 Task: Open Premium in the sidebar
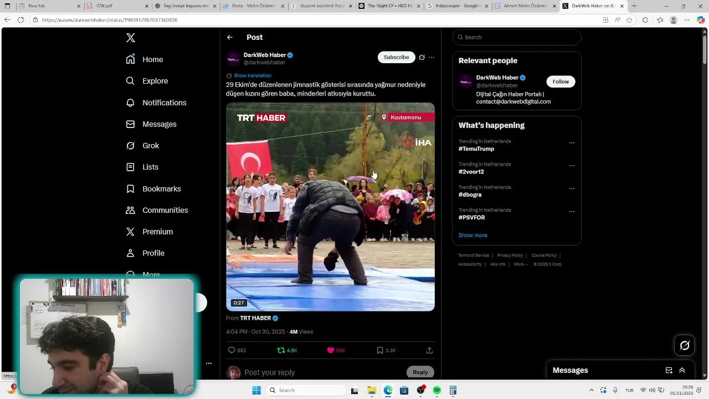tap(150, 232)
